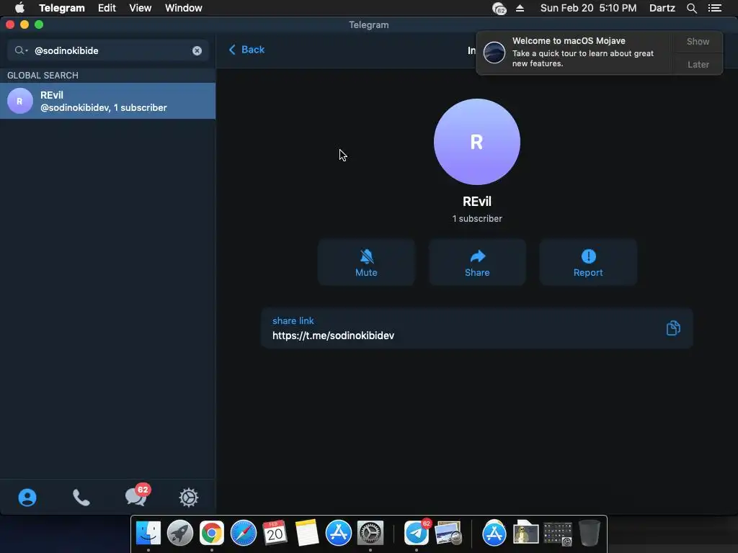Open Calendar from the dock
Image resolution: width=738 pixels, height=553 pixels.
point(275,533)
